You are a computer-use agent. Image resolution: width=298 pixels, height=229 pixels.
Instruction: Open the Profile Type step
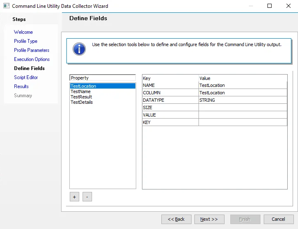pos(26,41)
